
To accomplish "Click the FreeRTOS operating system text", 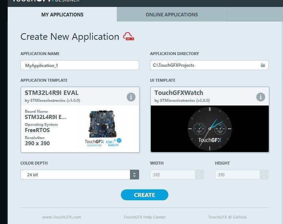I will click(37, 130).
